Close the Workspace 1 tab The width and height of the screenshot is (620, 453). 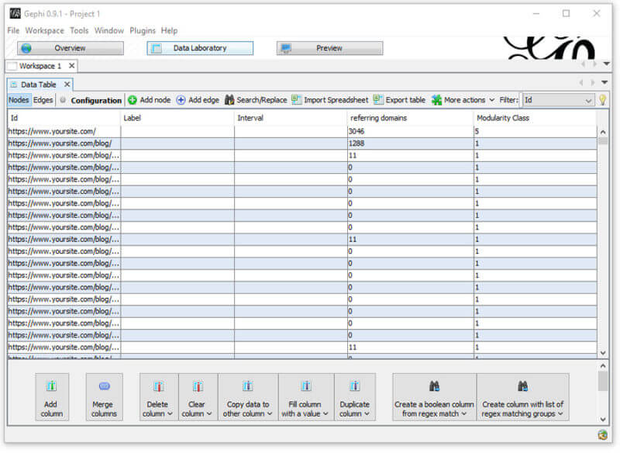71,66
